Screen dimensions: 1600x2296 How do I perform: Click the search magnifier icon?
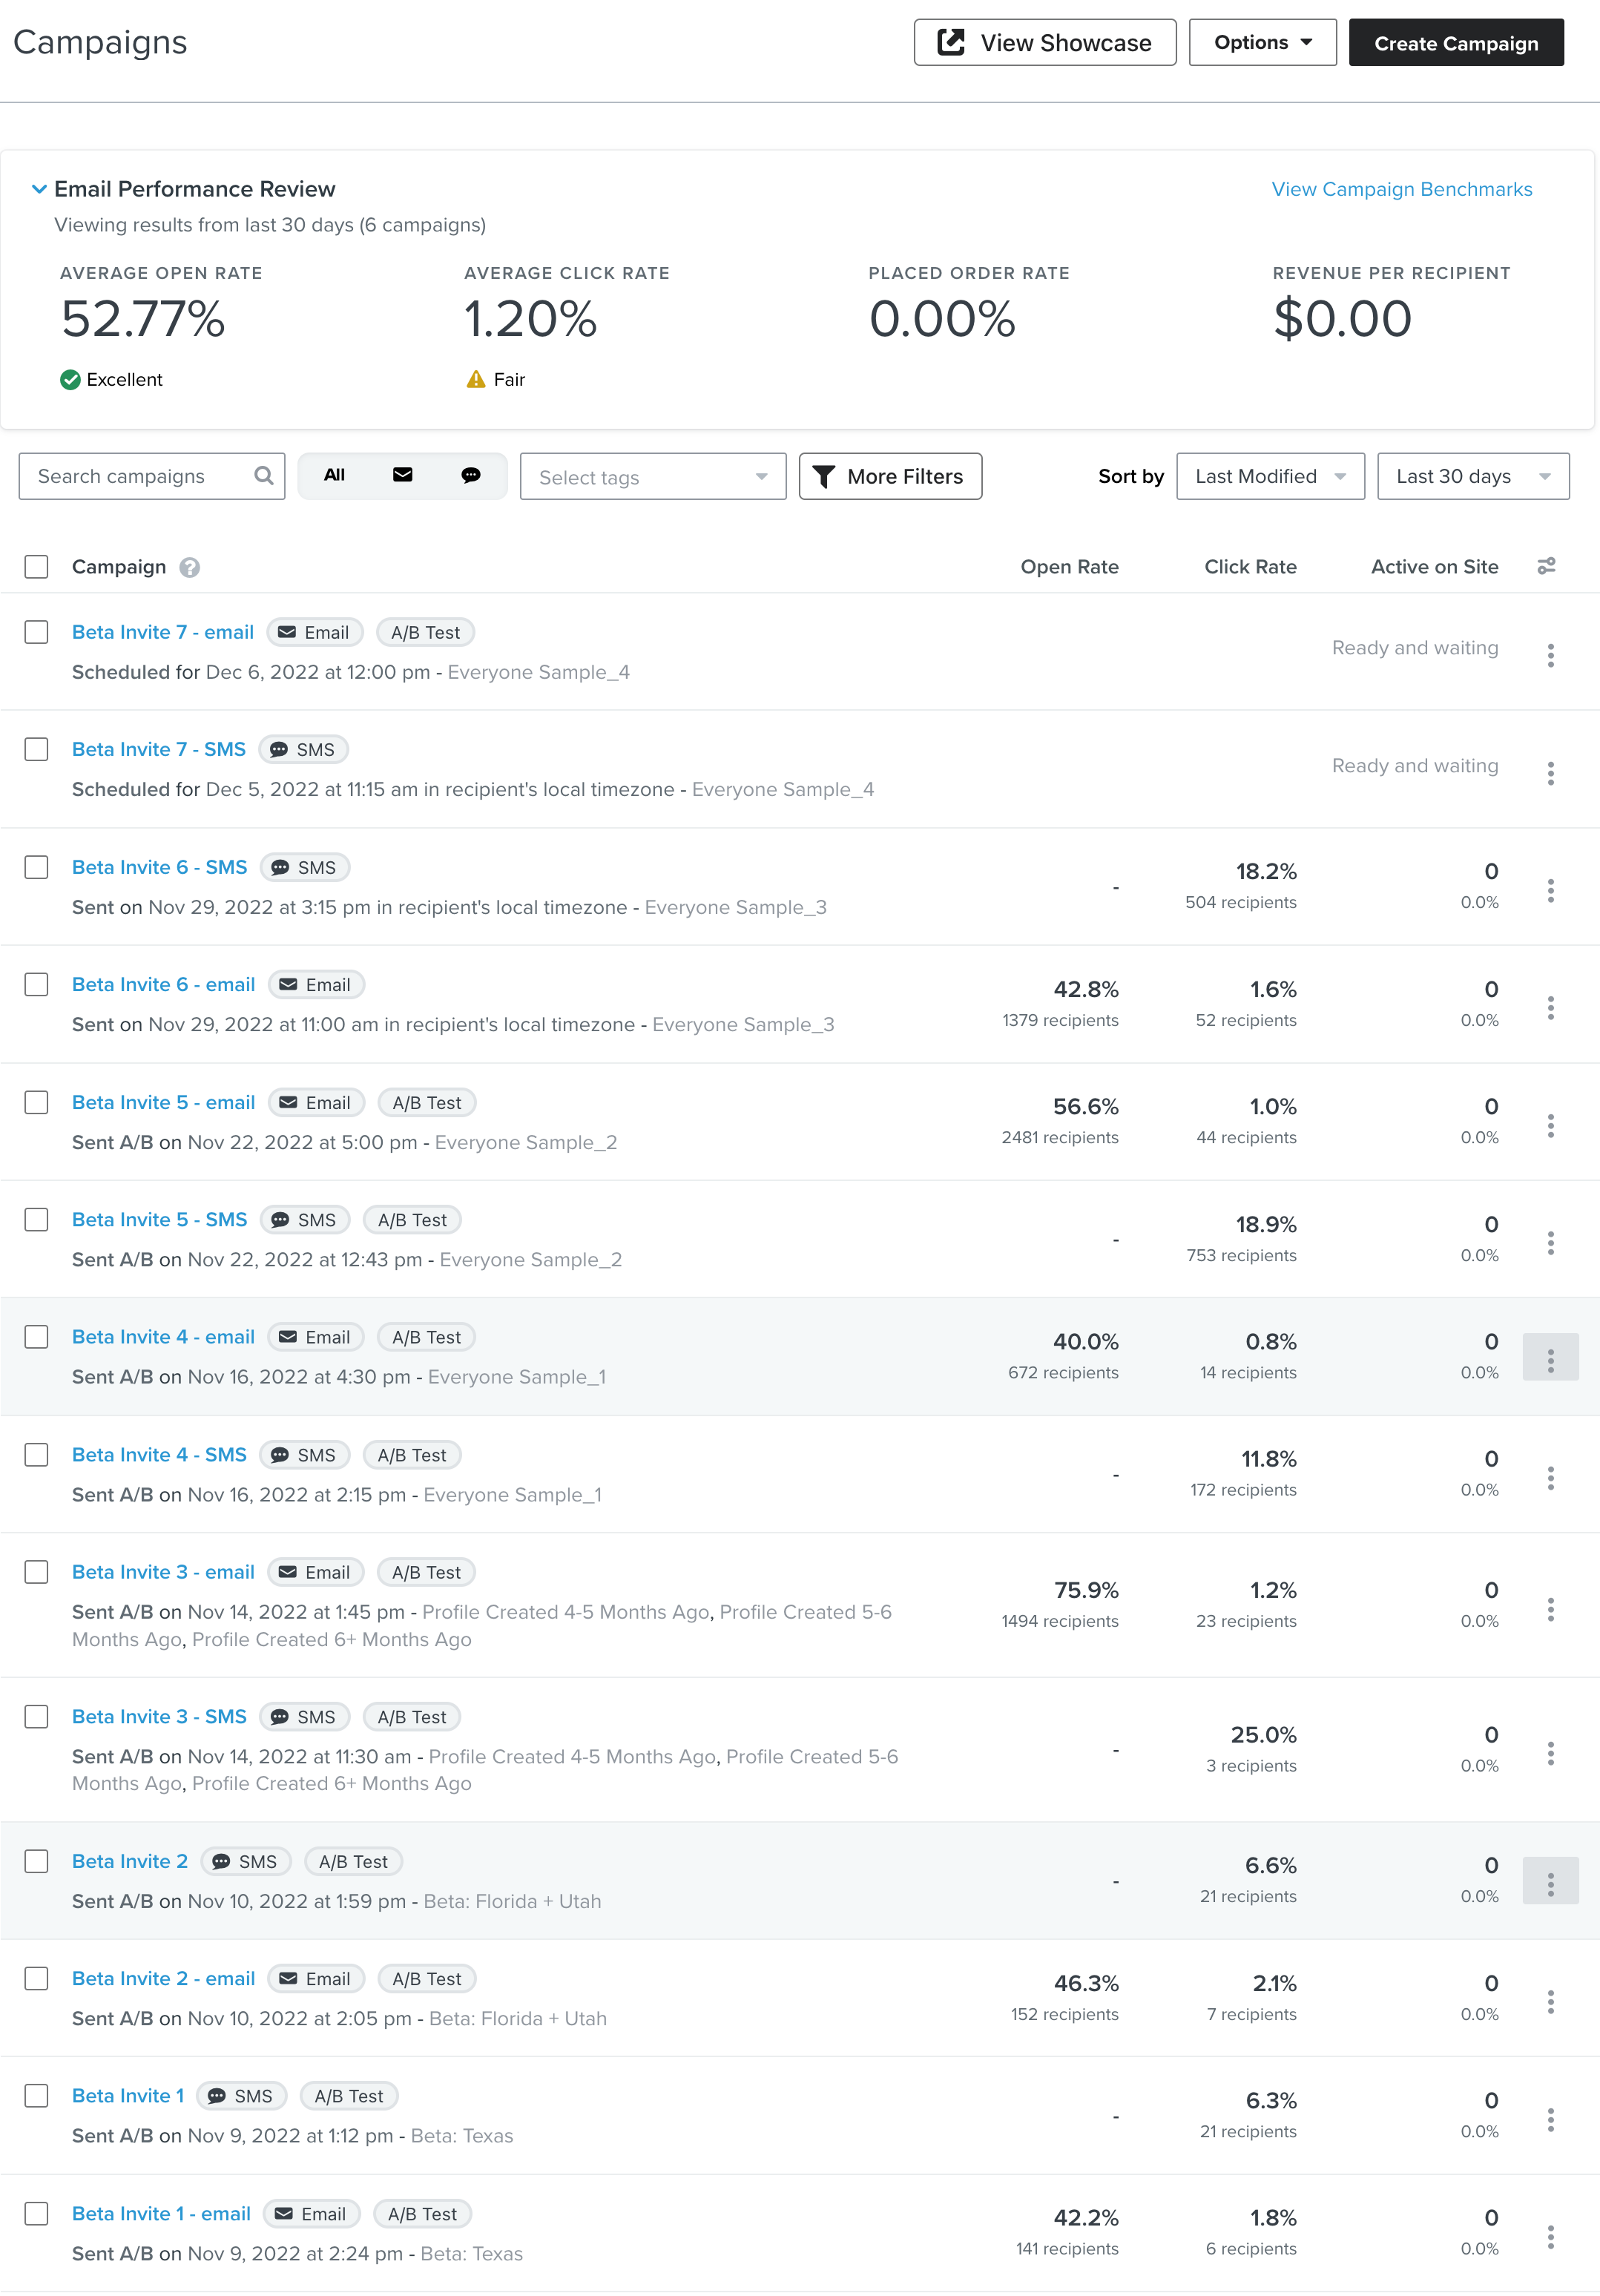[x=263, y=476]
